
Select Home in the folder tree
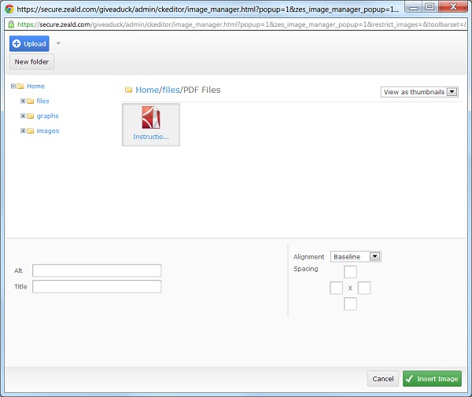(35, 86)
